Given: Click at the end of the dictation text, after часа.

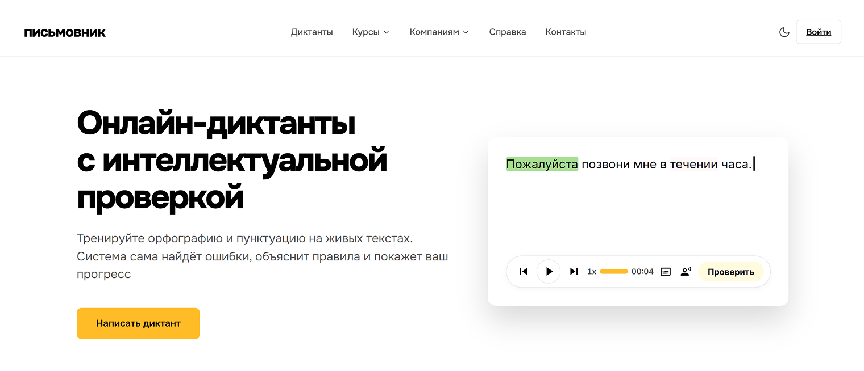Looking at the screenshot, I should pos(753,165).
